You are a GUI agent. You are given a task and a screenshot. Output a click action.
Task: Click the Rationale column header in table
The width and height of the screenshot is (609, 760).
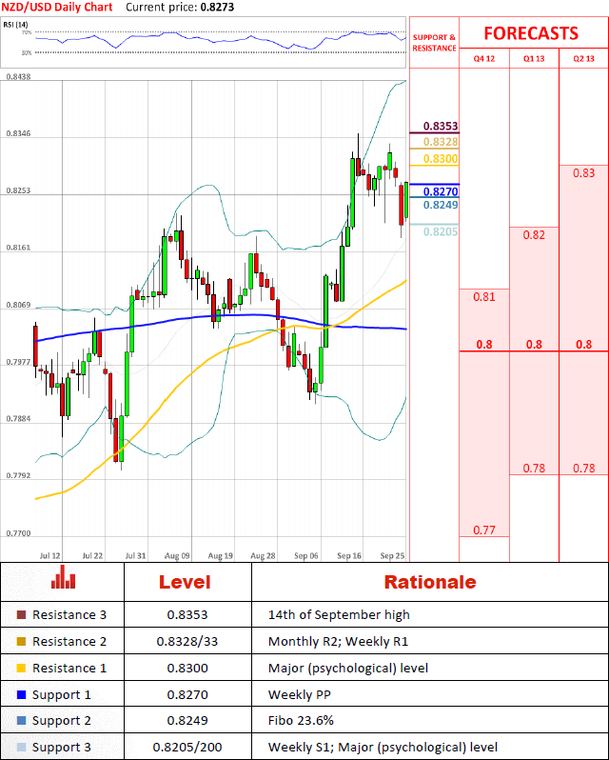point(429,582)
